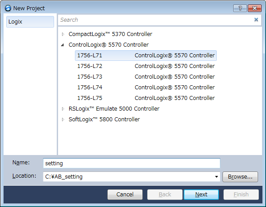This screenshot has height=207, width=266.
Task: Click Browse to choose location
Action: point(240,177)
